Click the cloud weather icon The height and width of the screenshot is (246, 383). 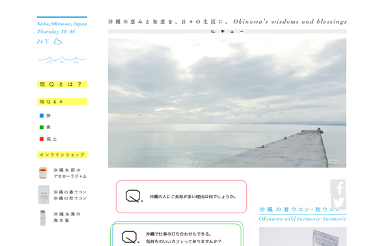57,42
